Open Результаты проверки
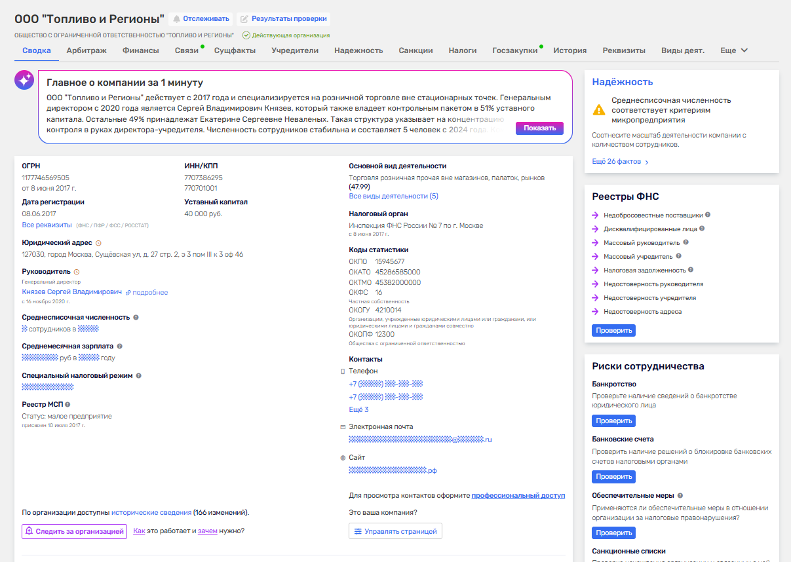Image resolution: width=791 pixels, height=562 pixels. coord(283,19)
